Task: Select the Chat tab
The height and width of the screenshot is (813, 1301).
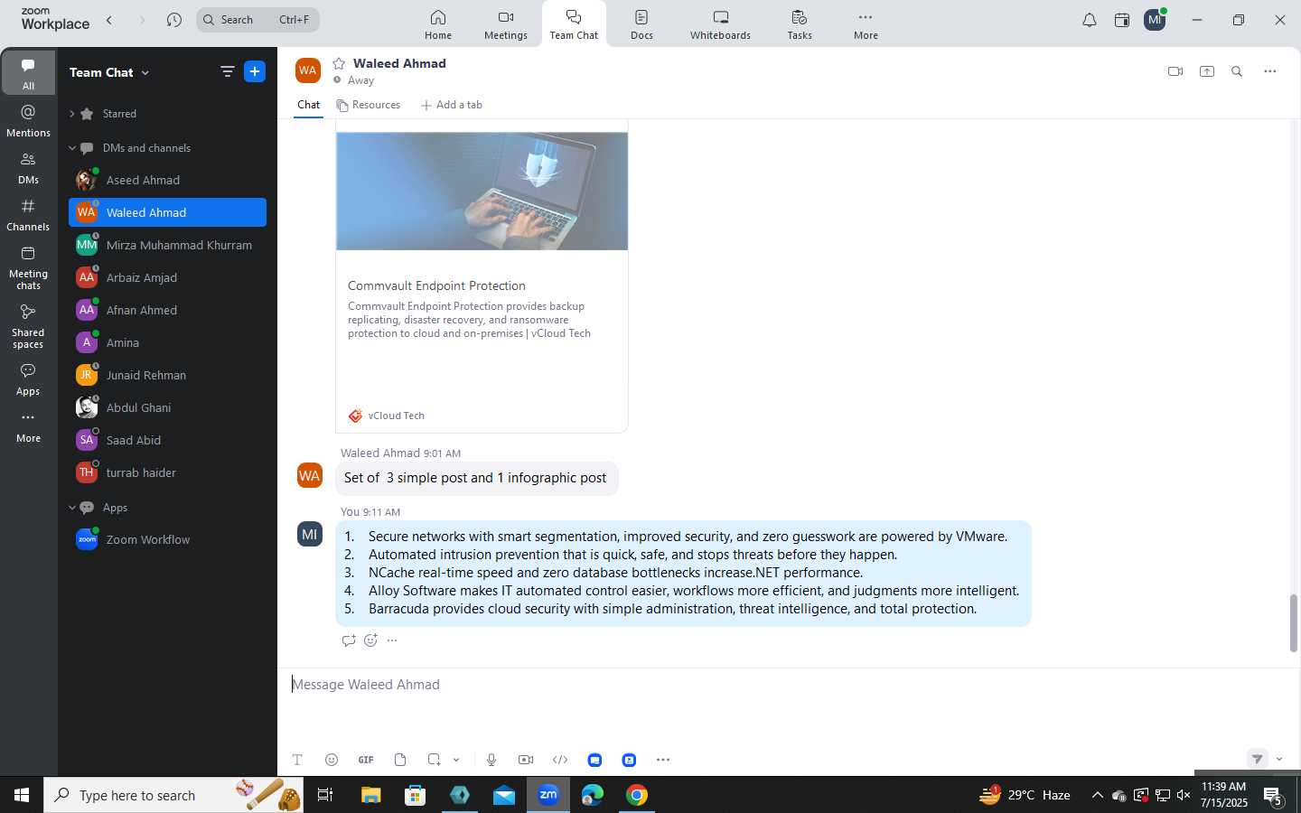Action: [x=308, y=105]
